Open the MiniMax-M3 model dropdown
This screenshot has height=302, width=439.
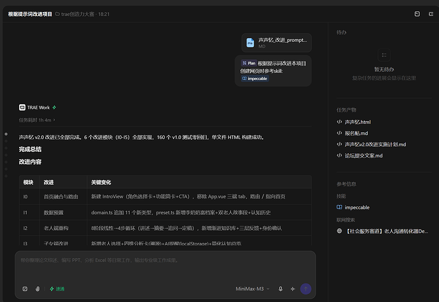pos(252,289)
